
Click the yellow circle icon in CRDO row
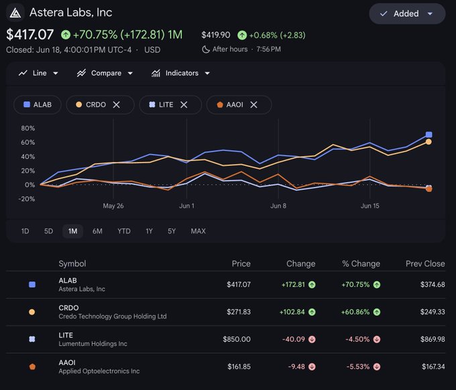tap(32, 312)
